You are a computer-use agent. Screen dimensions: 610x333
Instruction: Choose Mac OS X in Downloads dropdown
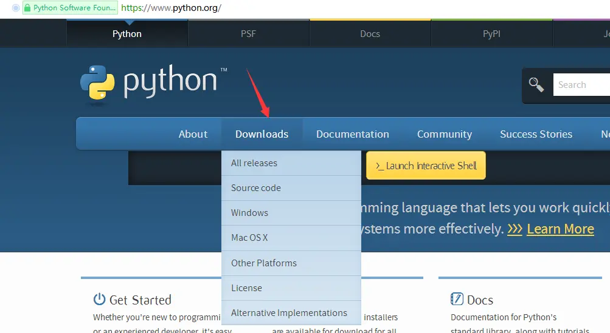click(291, 238)
